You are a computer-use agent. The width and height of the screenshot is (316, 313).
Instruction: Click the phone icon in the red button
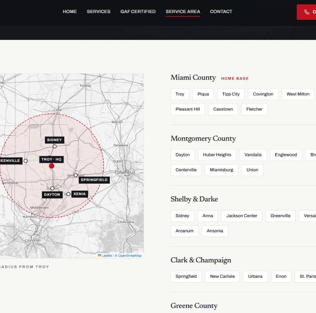(x=307, y=12)
